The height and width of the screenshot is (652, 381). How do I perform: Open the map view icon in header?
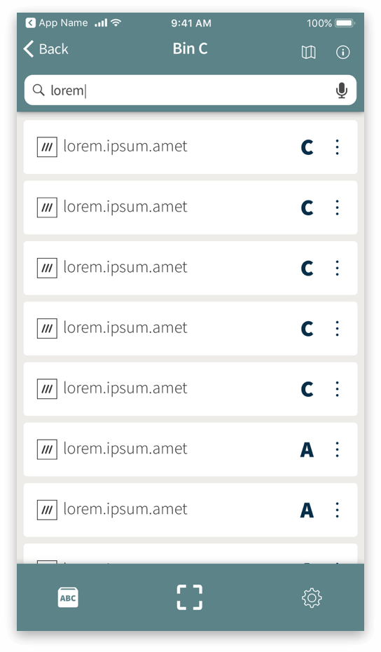click(308, 52)
